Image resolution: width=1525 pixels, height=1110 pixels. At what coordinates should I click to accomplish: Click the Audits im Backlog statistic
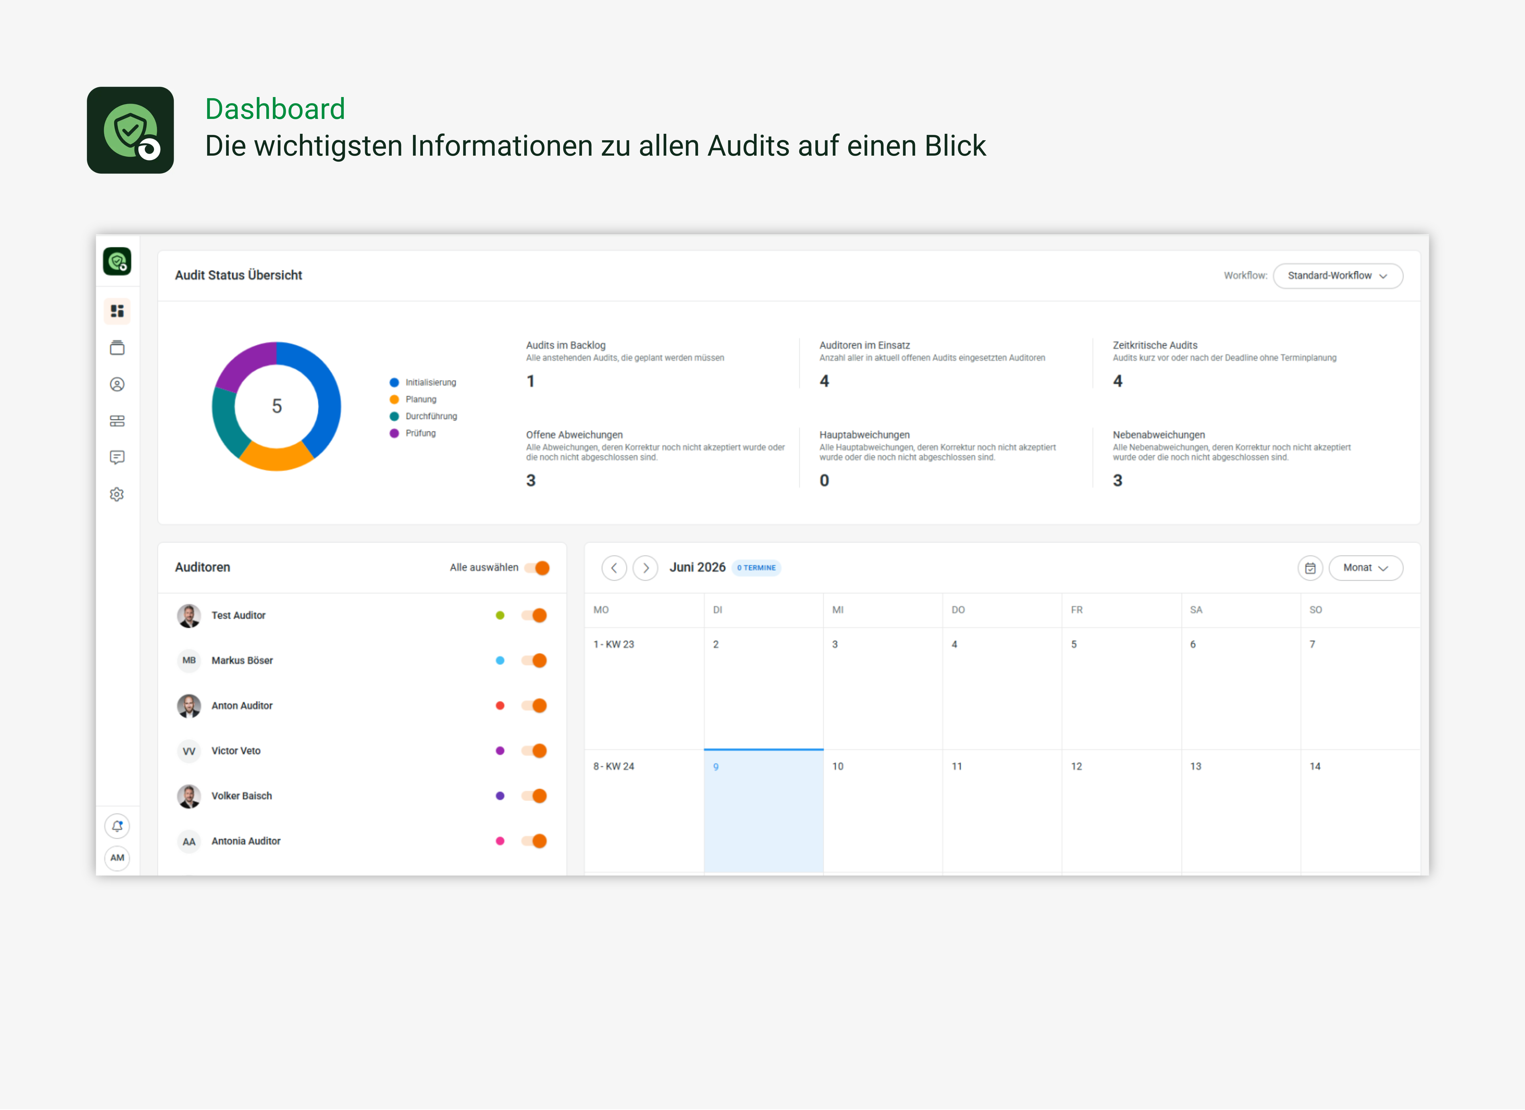(625, 365)
